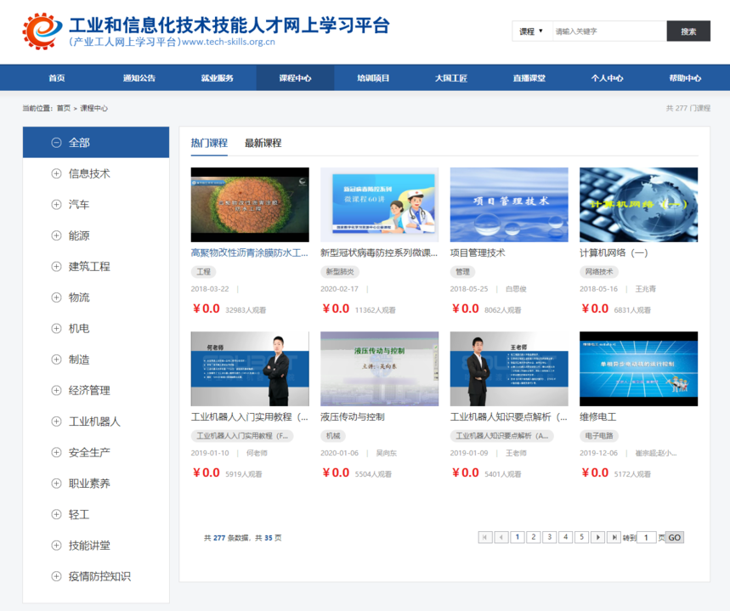Click plus icon beside 工业机器人

point(56,421)
